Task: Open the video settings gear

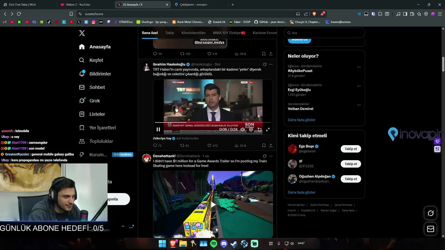Action: tap(251, 130)
